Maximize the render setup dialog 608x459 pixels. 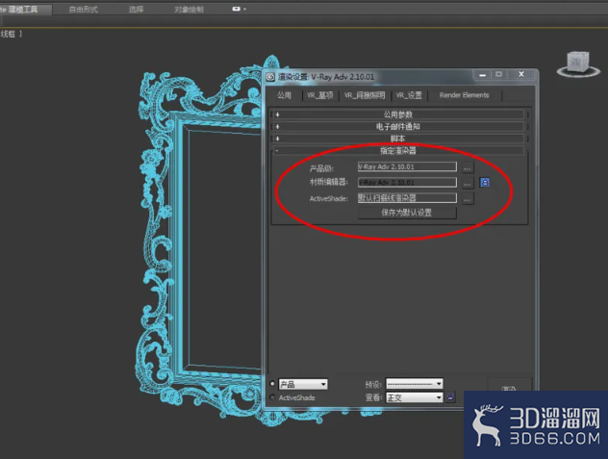[499, 74]
